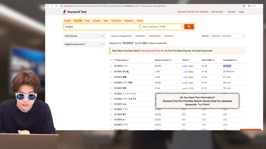Check the 動画編集 初心者 keyword checkbox
This screenshot has width=266, height=149.
point(111,71)
